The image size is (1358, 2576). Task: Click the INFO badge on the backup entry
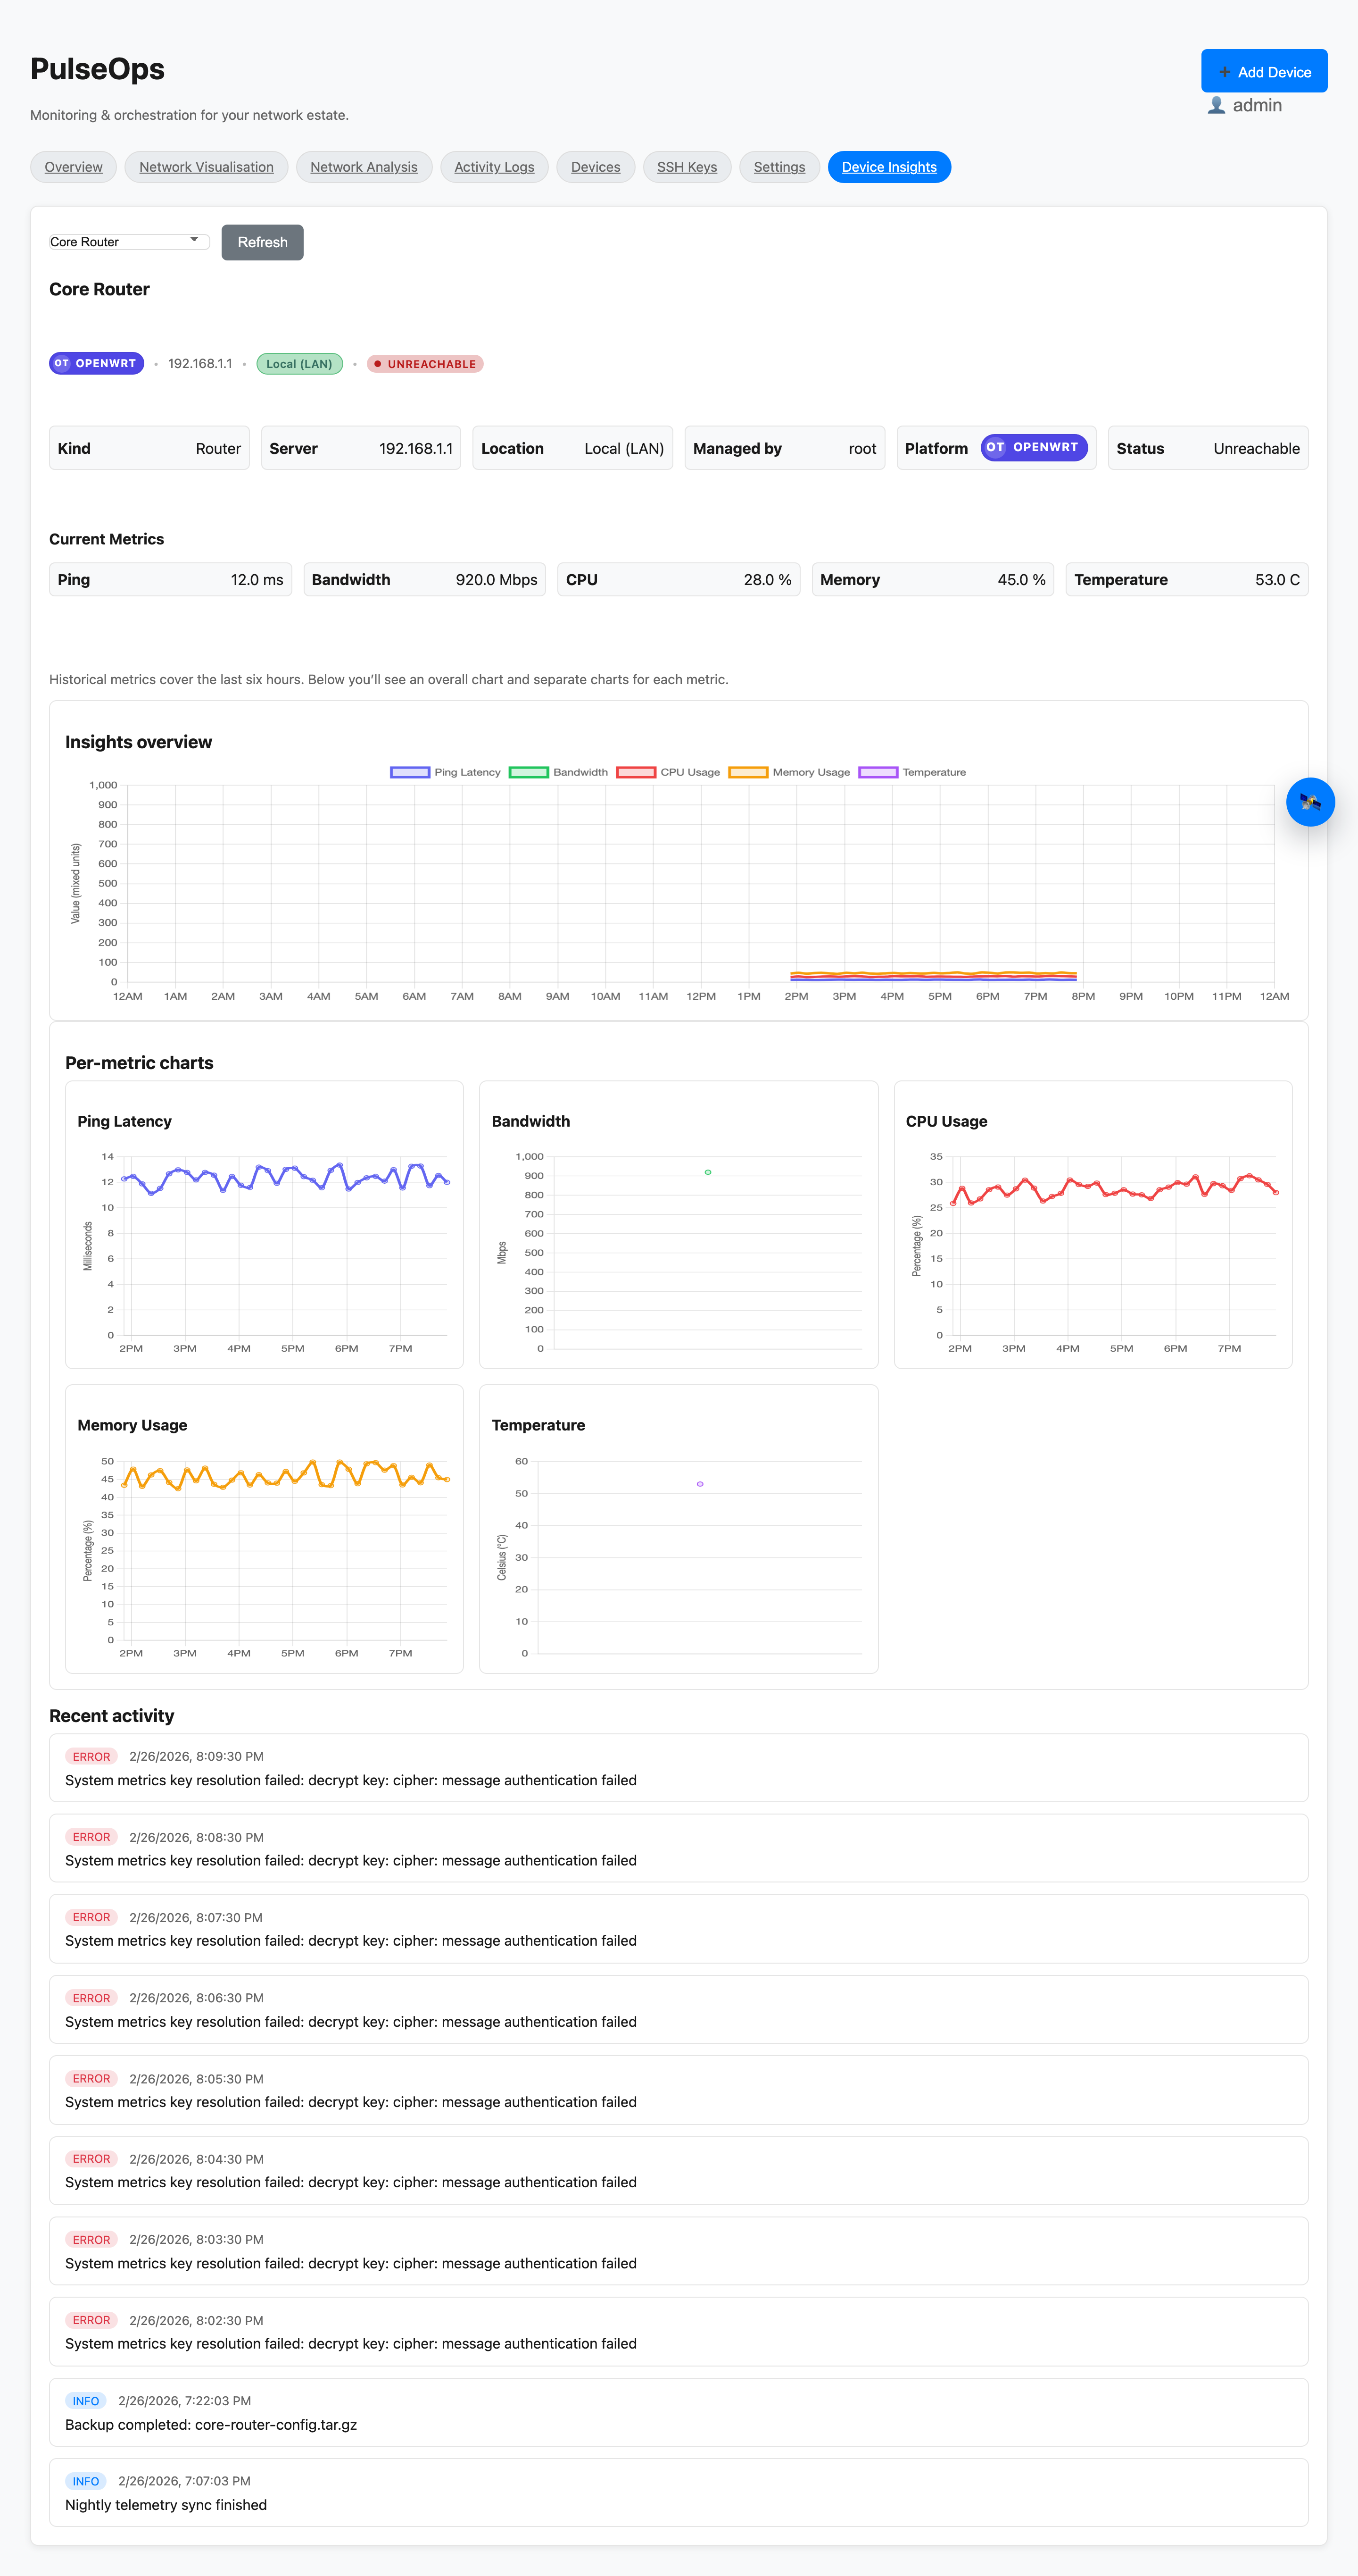pyautogui.click(x=85, y=2401)
